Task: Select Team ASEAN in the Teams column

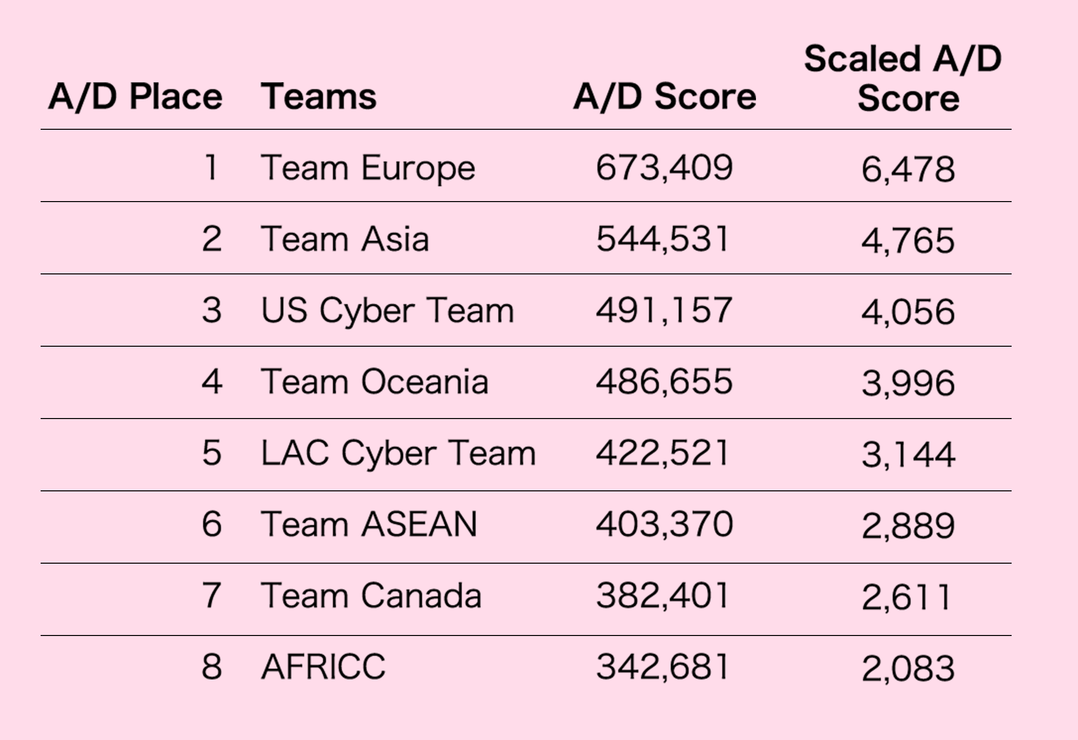Action: click(369, 525)
